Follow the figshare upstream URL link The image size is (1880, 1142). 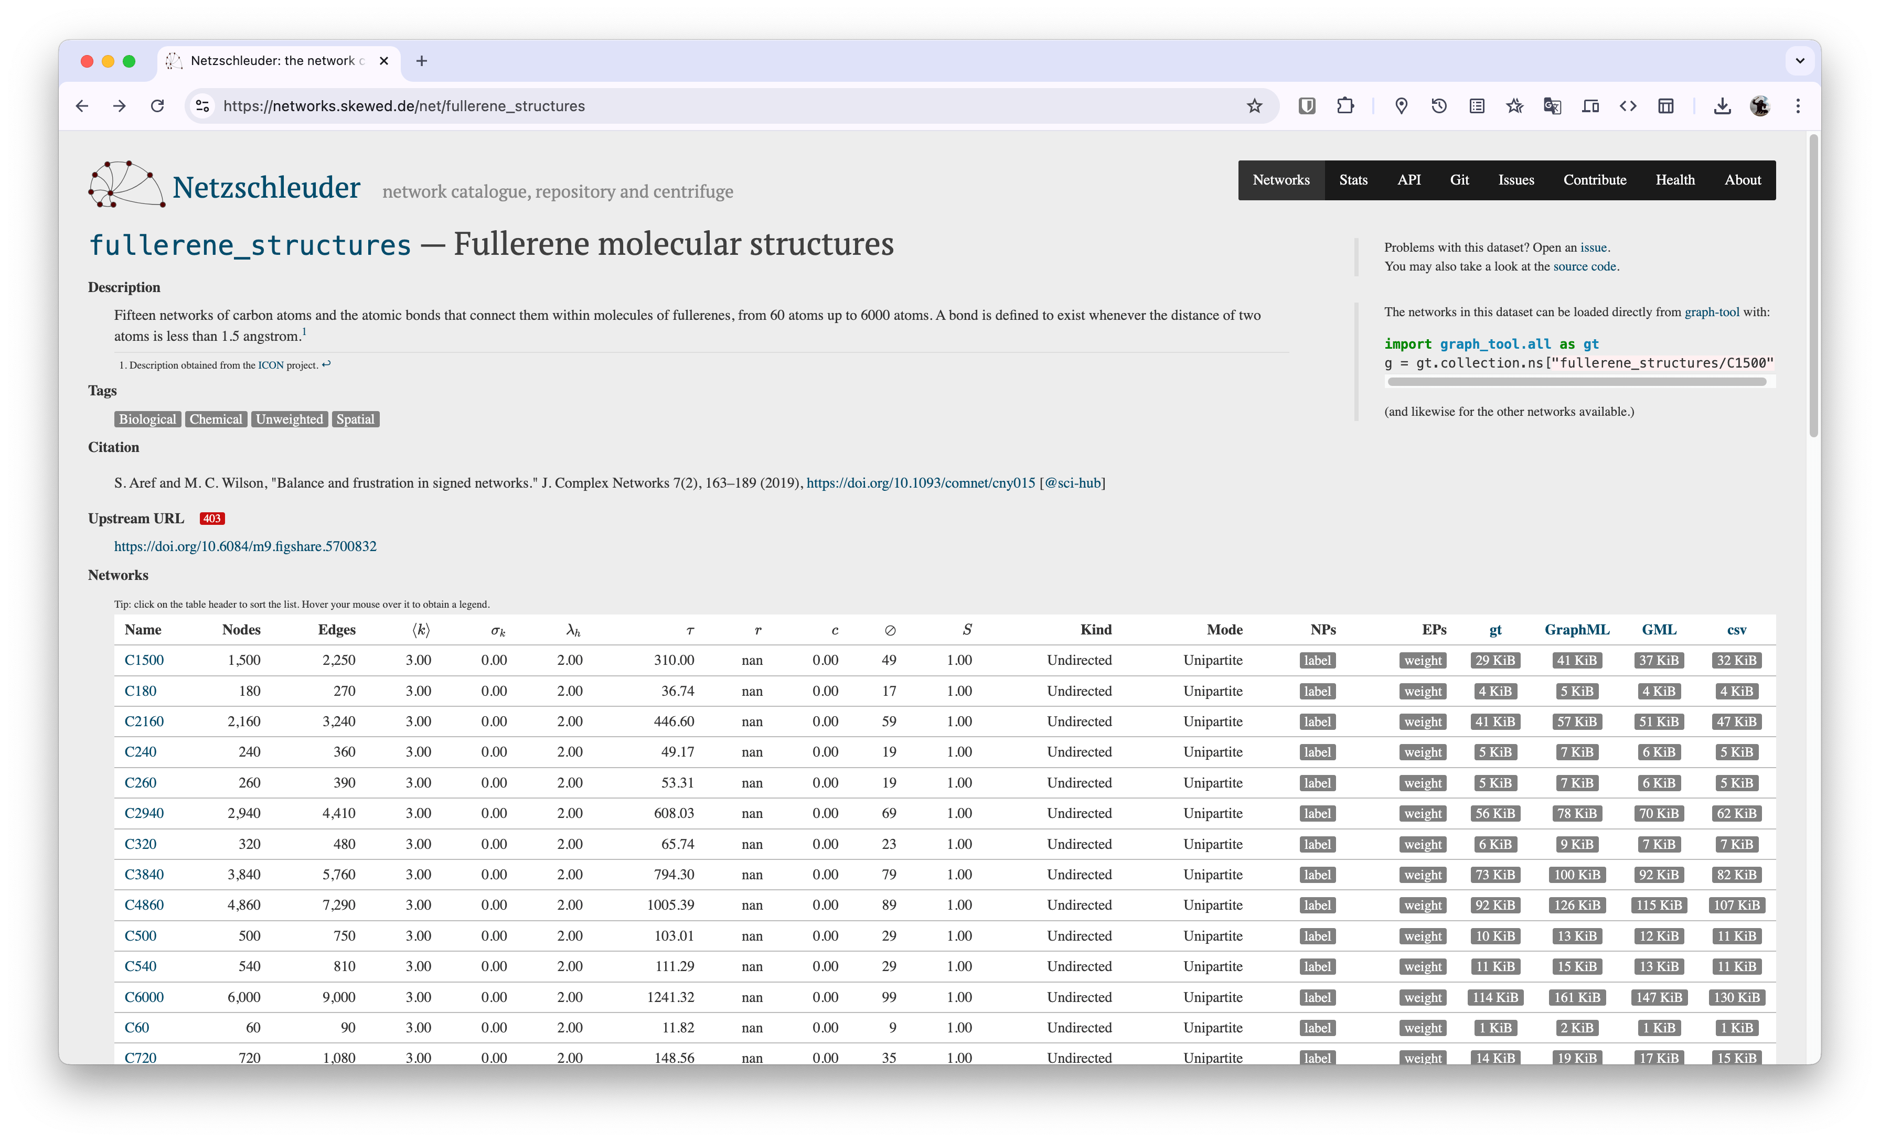(x=245, y=546)
